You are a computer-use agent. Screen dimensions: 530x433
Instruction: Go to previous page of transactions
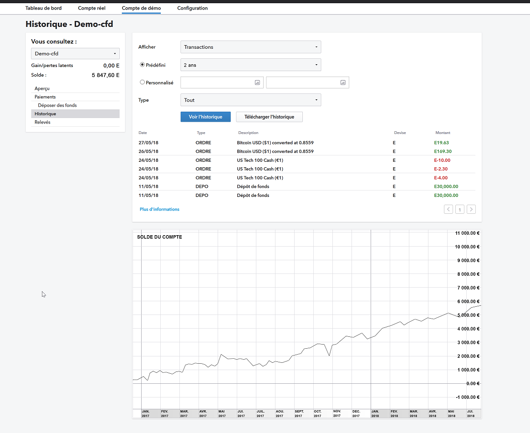point(448,209)
